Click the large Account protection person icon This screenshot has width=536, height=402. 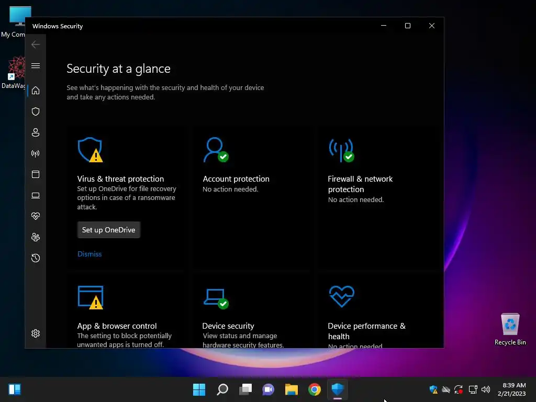tap(216, 150)
